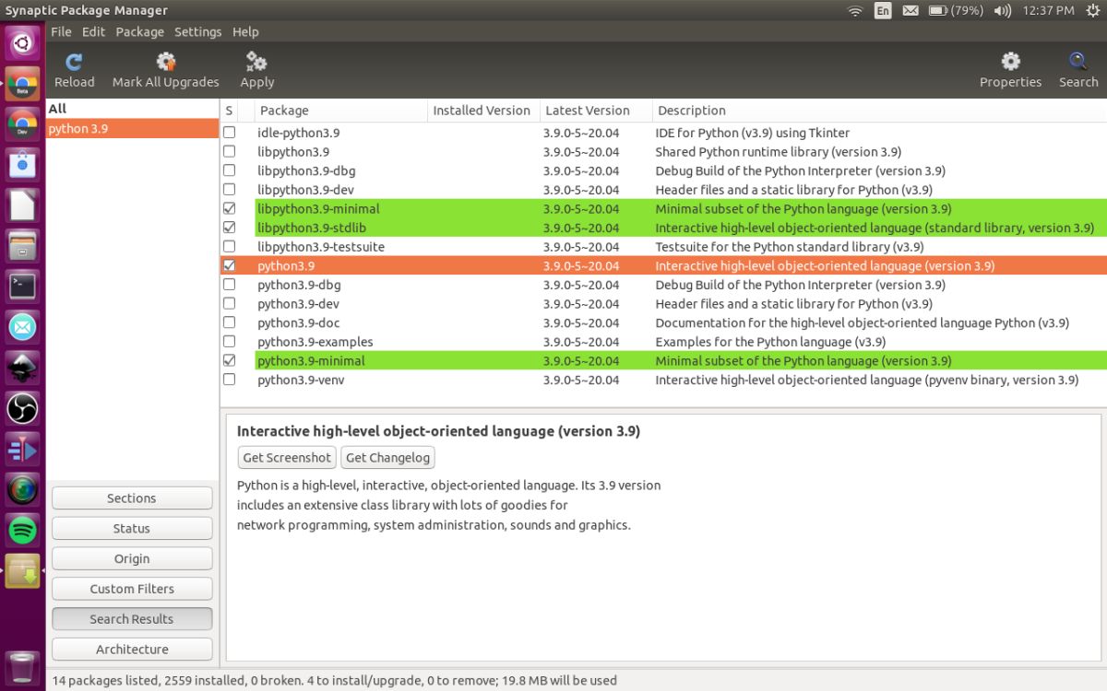Select the python3.9-examples package row
Viewport: 1107px width, 691px height.
663,342
